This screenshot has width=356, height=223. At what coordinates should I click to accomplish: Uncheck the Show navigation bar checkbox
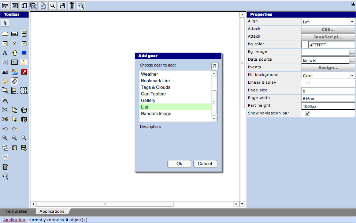pos(307,114)
